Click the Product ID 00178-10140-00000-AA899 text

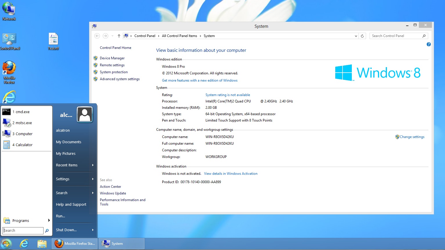tap(191, 182)
